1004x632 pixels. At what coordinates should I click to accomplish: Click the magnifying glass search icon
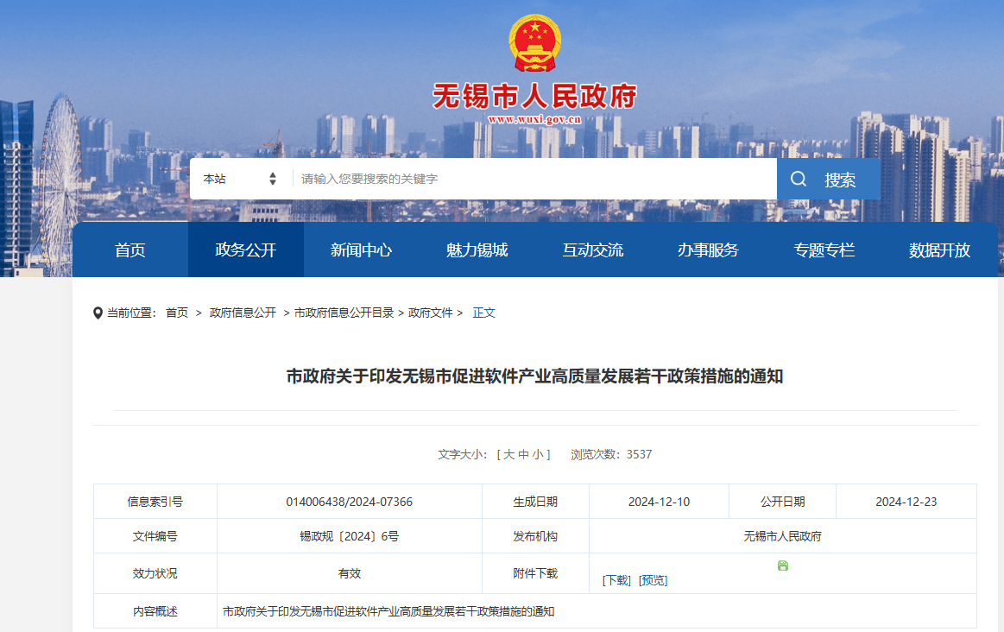(798, 179)
